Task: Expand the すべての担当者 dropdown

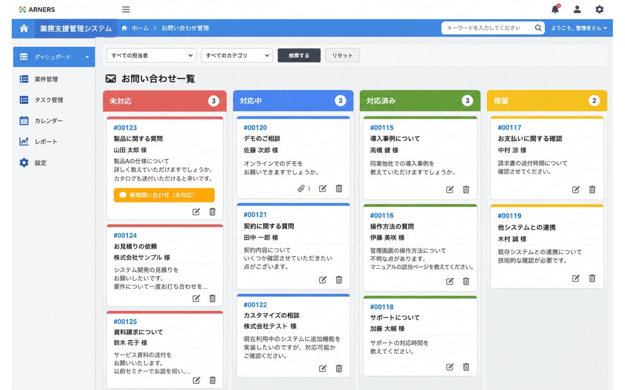Action: pos(151,55)
